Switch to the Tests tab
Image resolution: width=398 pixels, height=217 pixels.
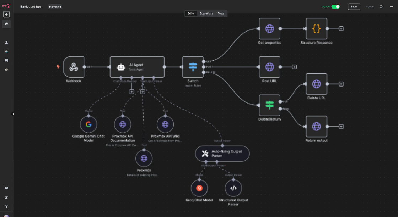[221, 13]
